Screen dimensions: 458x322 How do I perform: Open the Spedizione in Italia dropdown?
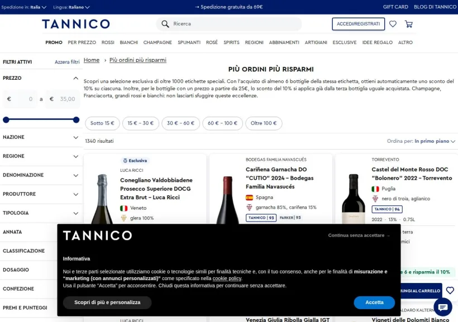coord(24,7)
